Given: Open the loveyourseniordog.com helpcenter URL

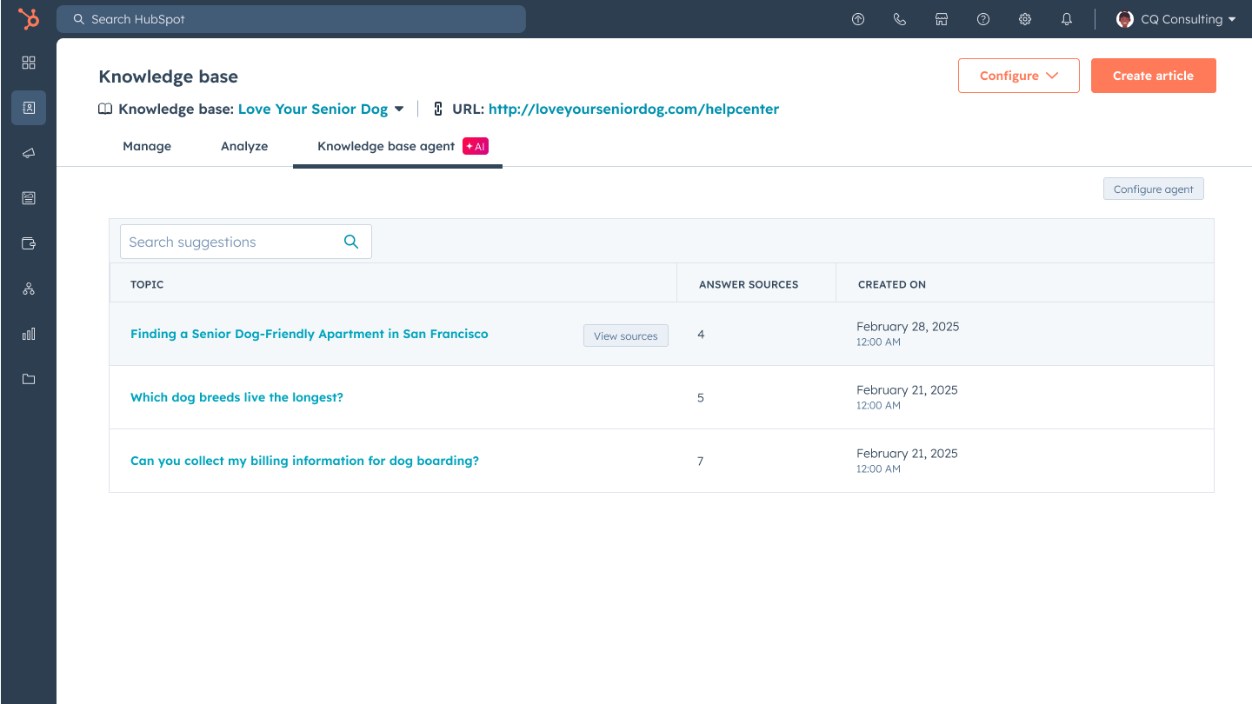Looking at the screenshot, I should [634, 109].
